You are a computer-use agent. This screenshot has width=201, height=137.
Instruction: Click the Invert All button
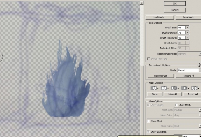click(x=192, y=94)
